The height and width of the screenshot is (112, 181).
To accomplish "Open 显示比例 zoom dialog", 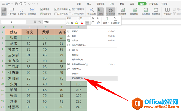I will (x=91, y=11).
